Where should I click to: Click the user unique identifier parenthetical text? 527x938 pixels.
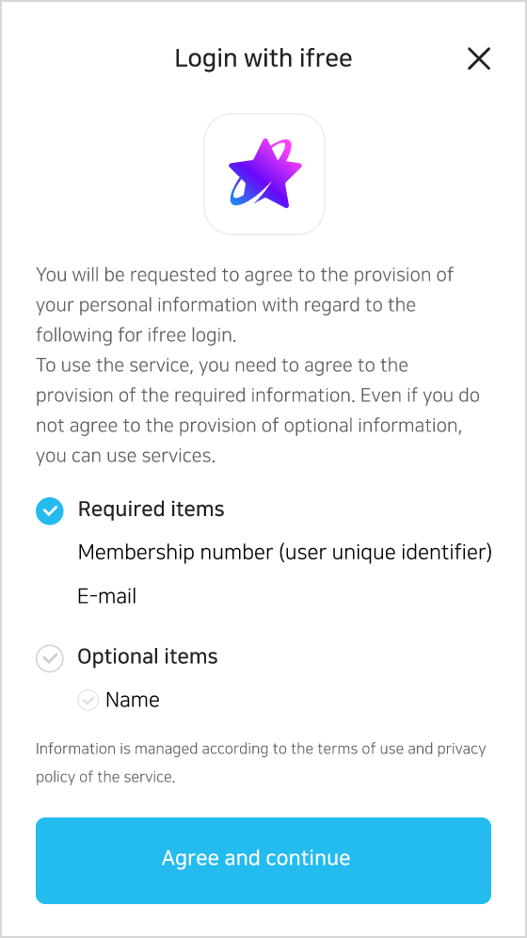click(x=386, y=553)
